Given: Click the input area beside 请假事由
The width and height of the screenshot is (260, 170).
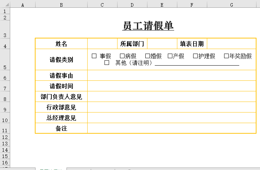Looking at the screenshot, I should click(x=172, y=75).
